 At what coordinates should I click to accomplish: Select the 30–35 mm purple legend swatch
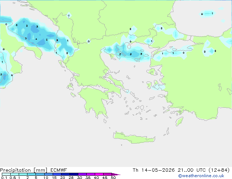[82, 174]
